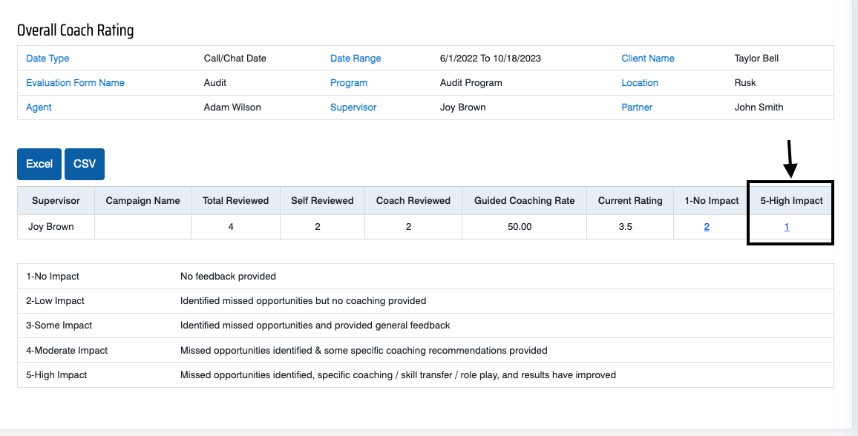Click the Client Name filter label

(x=648, y=59)
